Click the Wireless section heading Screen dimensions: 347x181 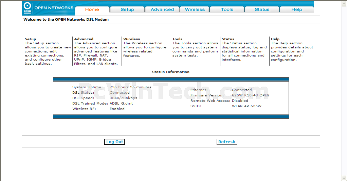point(131,39)
